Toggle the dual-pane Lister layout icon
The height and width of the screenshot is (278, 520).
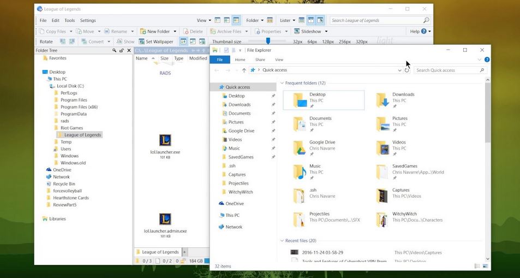coord(310,20)
